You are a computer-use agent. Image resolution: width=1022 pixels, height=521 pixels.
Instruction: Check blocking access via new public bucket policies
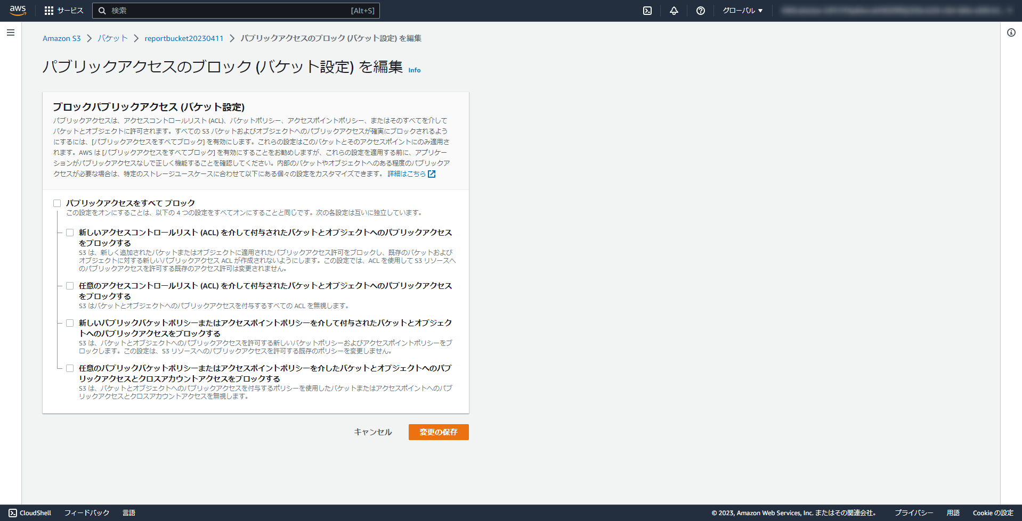click(x=70, y=322)
